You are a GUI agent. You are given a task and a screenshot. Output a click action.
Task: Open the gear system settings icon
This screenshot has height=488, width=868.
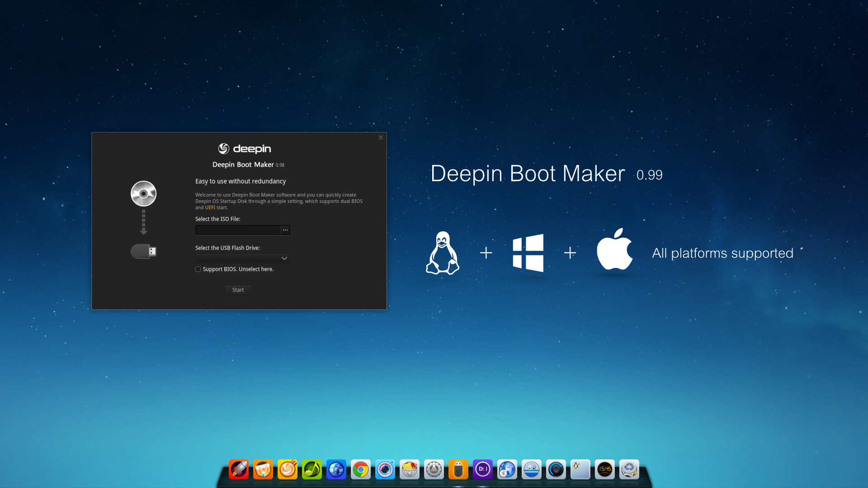(x=434, y=469)
